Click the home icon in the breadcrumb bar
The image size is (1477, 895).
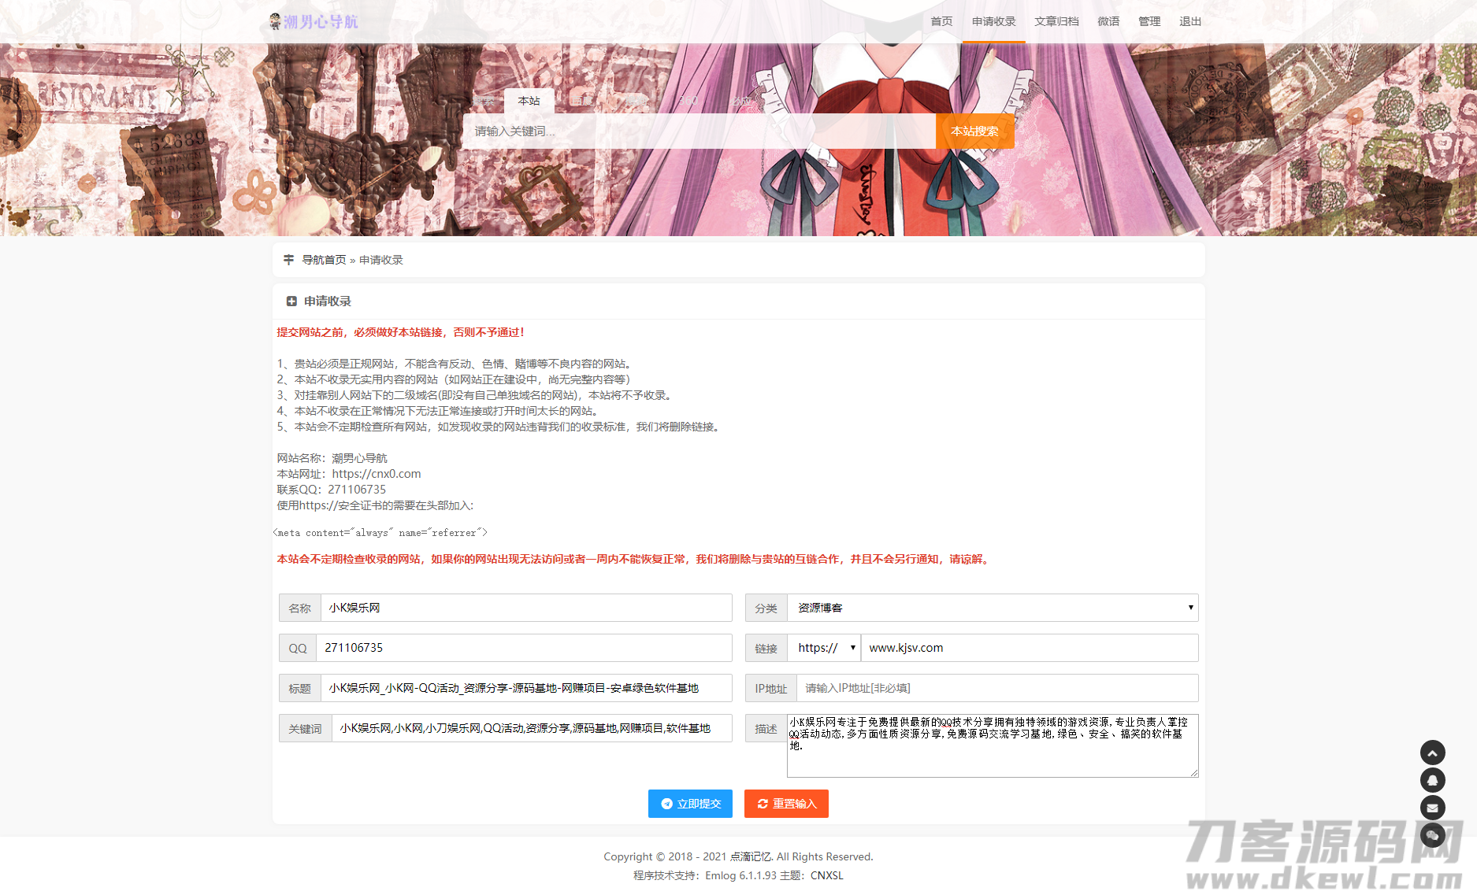coord(288,259)
